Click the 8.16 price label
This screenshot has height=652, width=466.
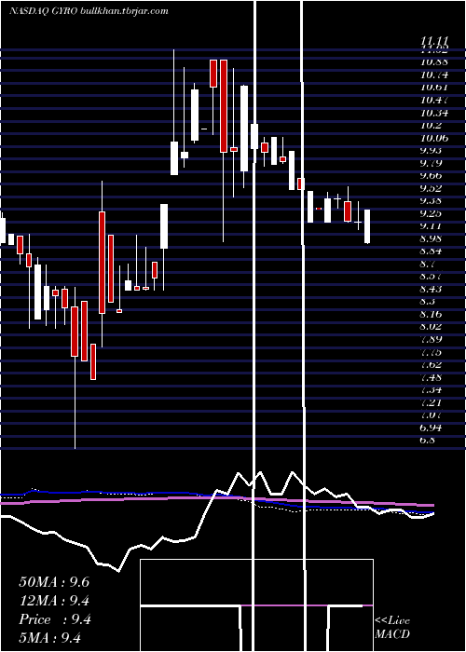click(431, 315)
